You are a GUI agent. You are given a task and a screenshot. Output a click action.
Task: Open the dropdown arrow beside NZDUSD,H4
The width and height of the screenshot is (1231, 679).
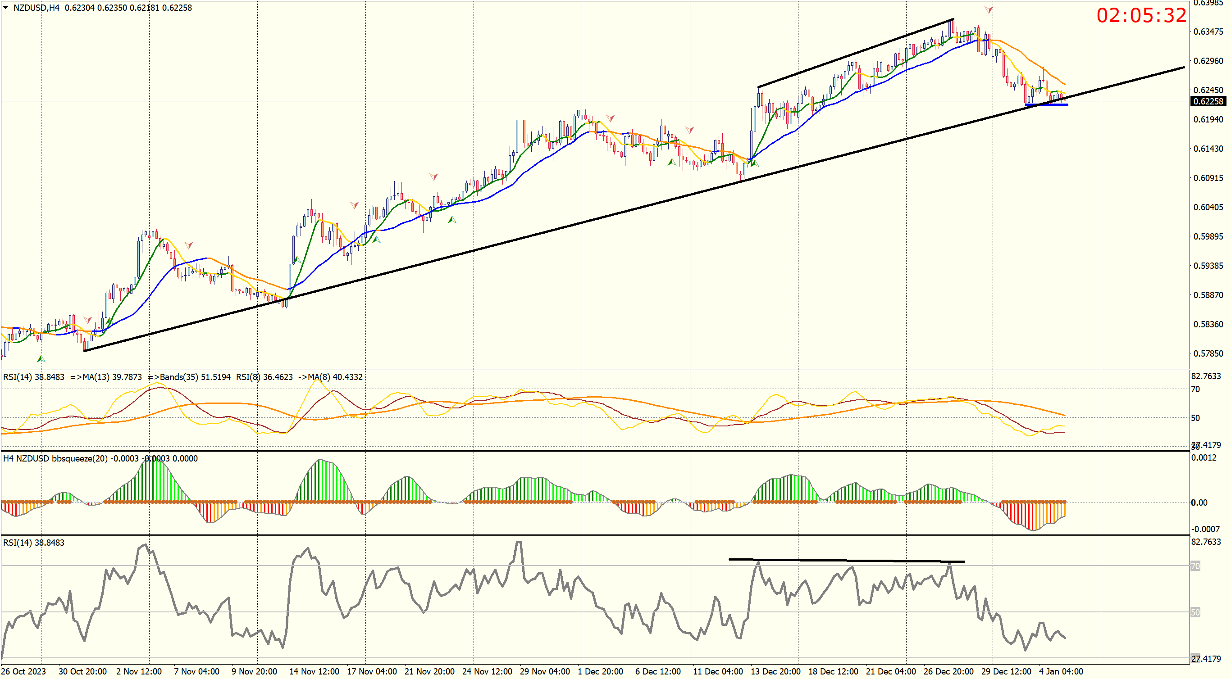click(x=6, y=8)
